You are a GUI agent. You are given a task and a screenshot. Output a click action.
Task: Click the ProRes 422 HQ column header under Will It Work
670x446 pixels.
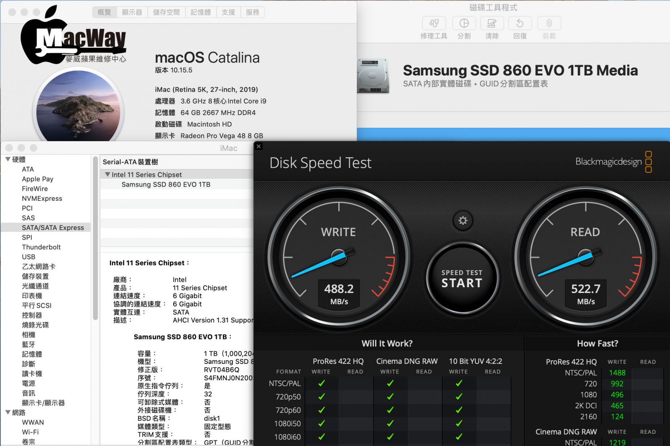pos(338,361)
